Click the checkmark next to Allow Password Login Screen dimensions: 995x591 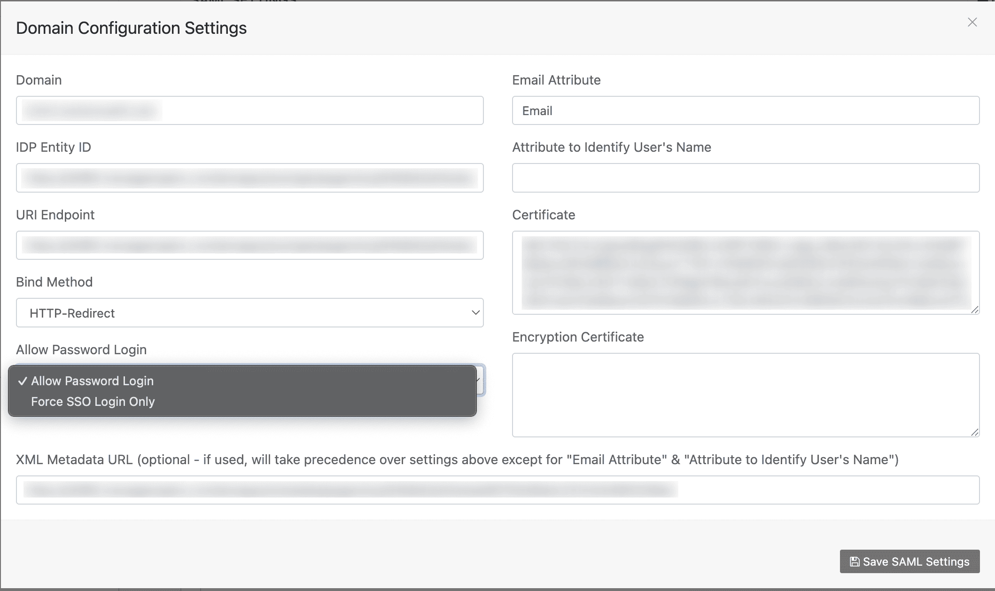23,381
